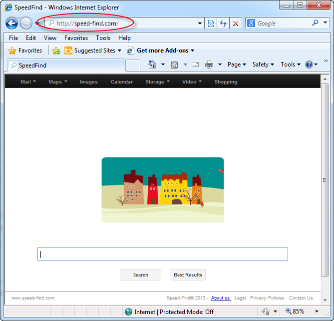
Task: Click the Refresh arrows icon
Action: 223,23
